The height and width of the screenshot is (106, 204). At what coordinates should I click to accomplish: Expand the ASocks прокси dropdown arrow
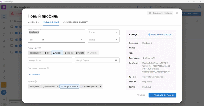(x=100, y=86)
